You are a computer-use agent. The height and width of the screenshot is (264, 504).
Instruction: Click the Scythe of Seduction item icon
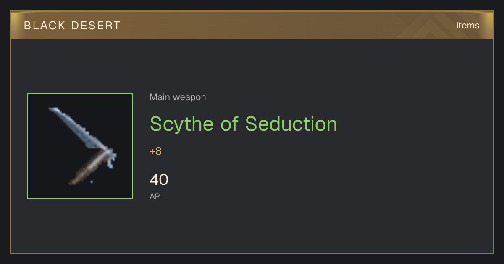pos(80,146)
